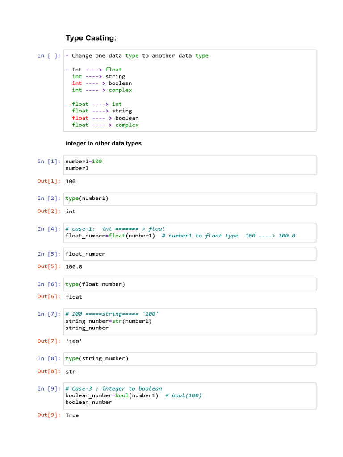Click the 'Out[9]:' prompt label

click(49, 415)
